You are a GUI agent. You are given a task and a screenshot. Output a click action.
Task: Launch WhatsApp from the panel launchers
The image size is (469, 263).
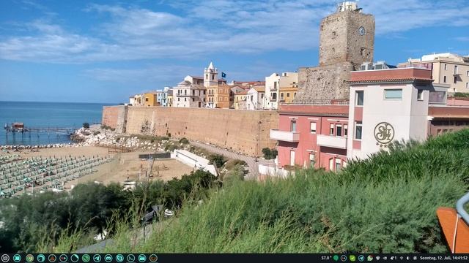coord(86,258)
